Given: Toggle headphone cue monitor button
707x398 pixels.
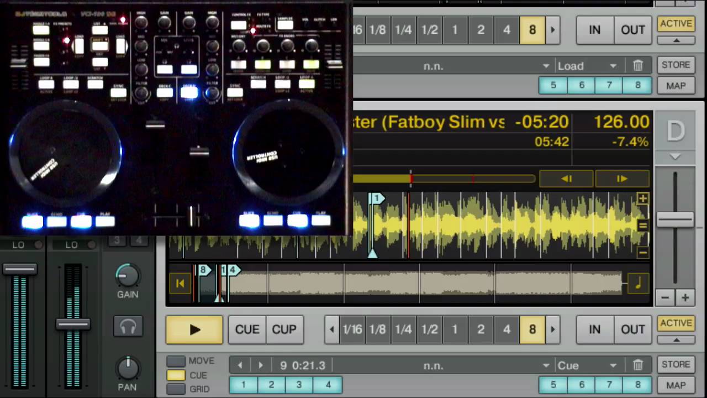Looking at the screenshot, I should point(128,327).
